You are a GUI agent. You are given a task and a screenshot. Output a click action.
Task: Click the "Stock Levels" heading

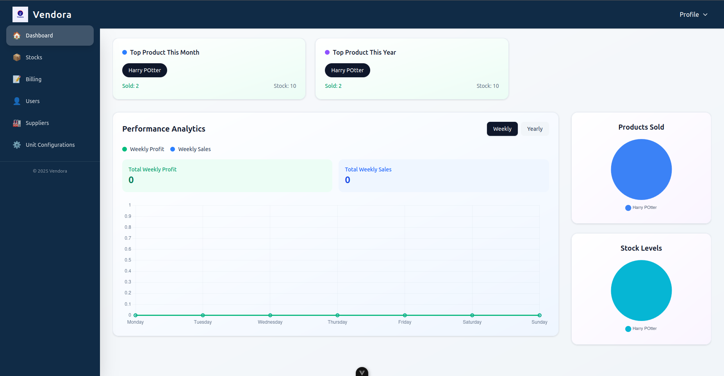coord(641,248)
